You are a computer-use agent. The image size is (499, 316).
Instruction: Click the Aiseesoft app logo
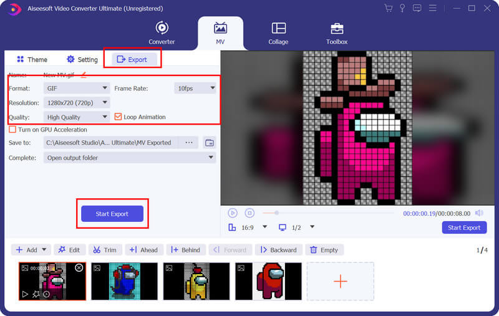click(x=13, y=9)
